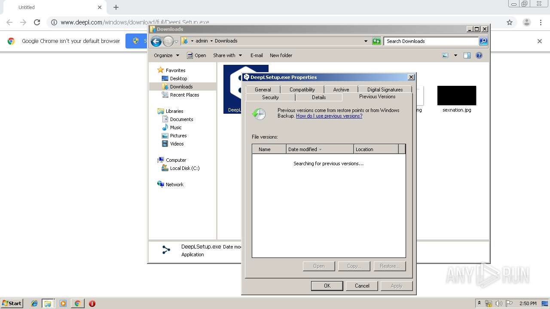Dismiss the default browser infobar
This screenshot has height=309, width=550.
540,41
